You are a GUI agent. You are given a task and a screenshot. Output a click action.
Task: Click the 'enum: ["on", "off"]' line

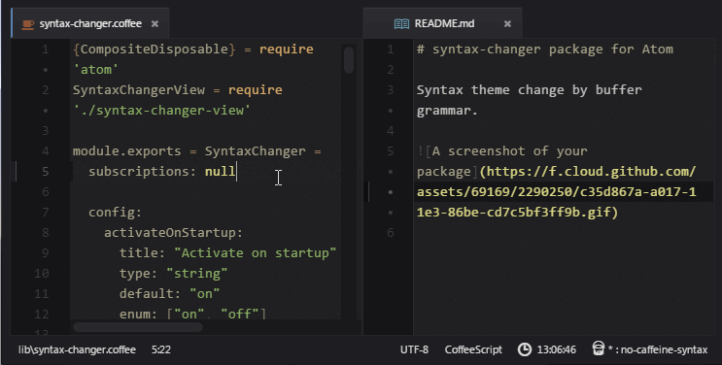pyautogui.click(x=192, y=314)
